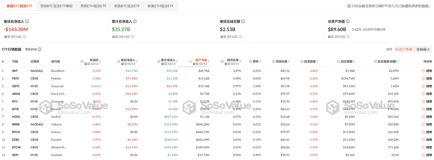Sort ranking by 总资产净值 option
Screen dimensions: 434x160
pyautogui.click(x=403, y=49)
